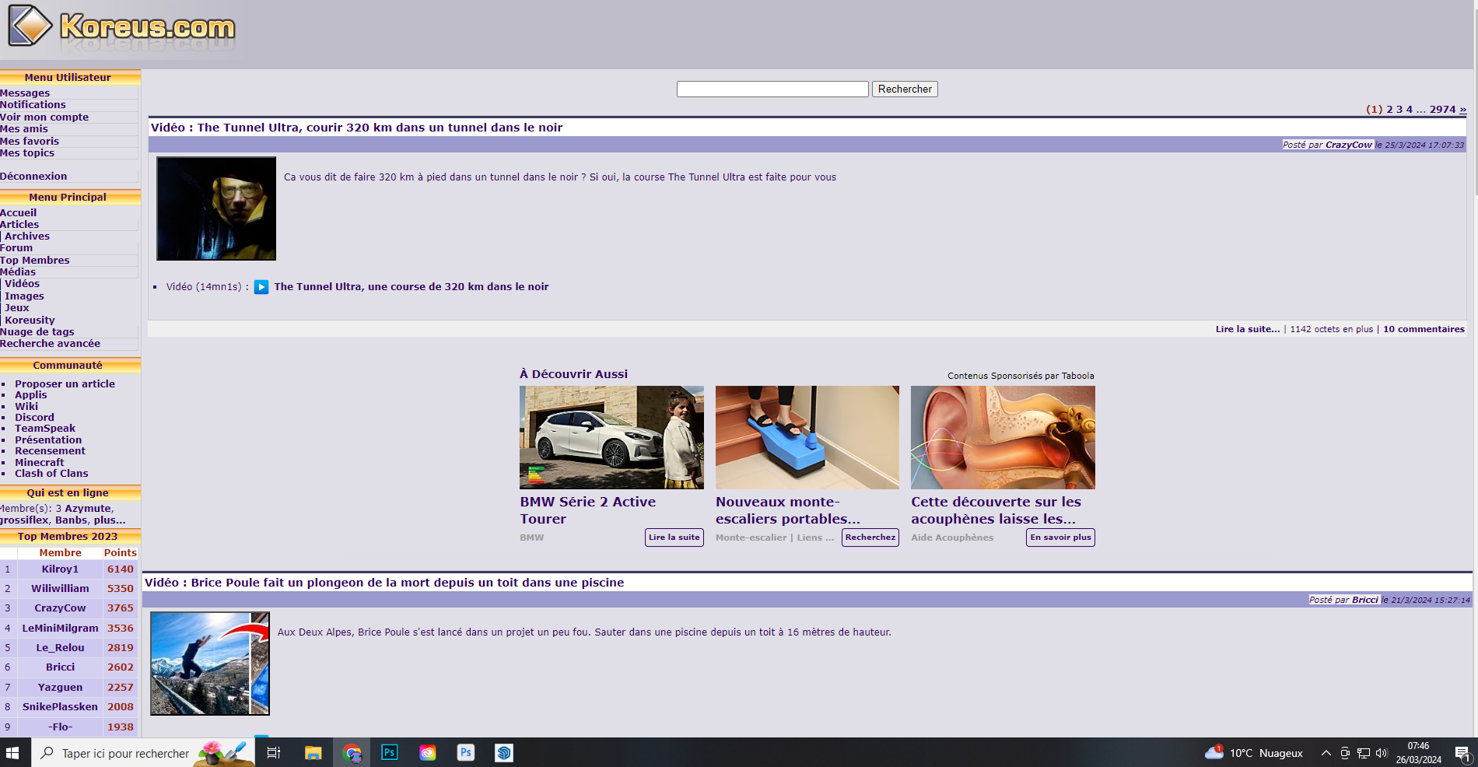Screen dimensions: 1478x767
Task: Click Lire la suite on BMW ad
Action: (x=674, y=538)
